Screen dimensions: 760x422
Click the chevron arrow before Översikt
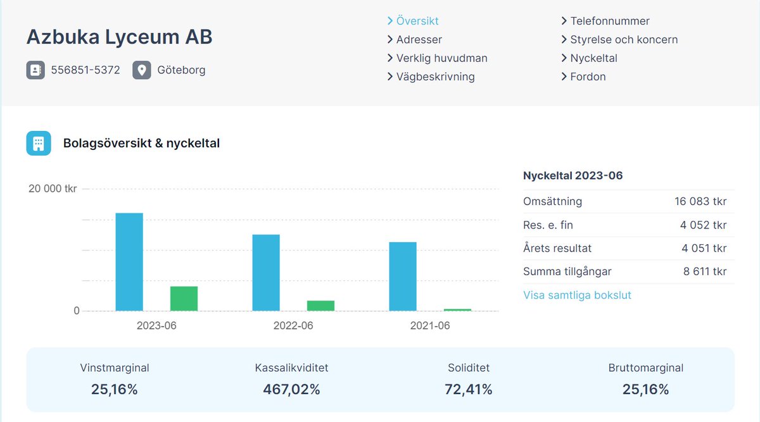(x=390, y=21)
